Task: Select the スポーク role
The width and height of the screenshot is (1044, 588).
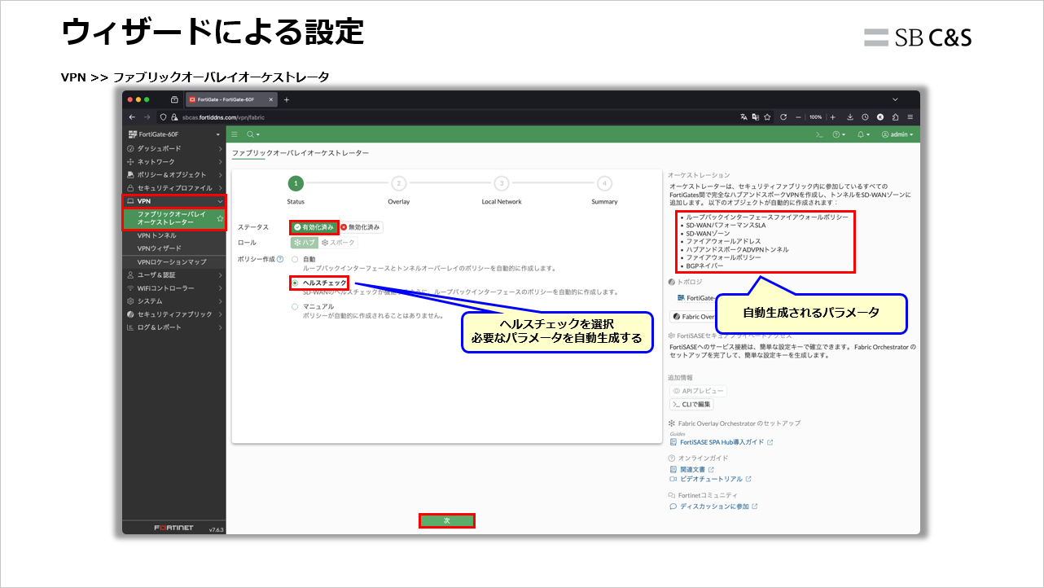Action: pyautogui.click(x=338, y=243)
